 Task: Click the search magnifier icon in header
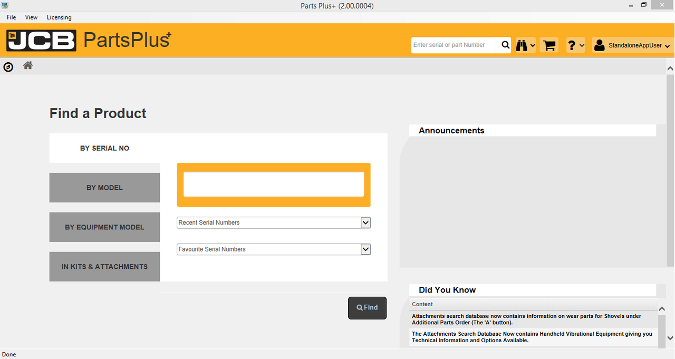click(505, 45)
